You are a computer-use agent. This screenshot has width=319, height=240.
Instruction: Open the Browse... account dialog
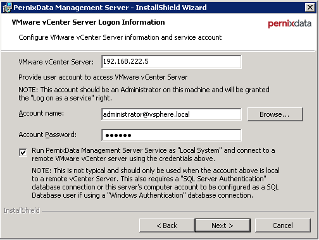coord(275,114)
